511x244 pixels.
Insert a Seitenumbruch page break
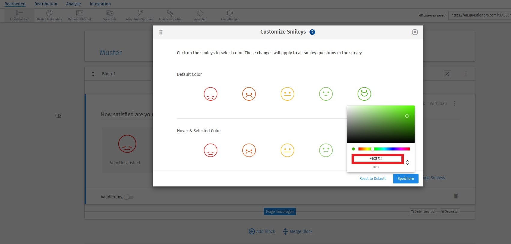[423, 211]
